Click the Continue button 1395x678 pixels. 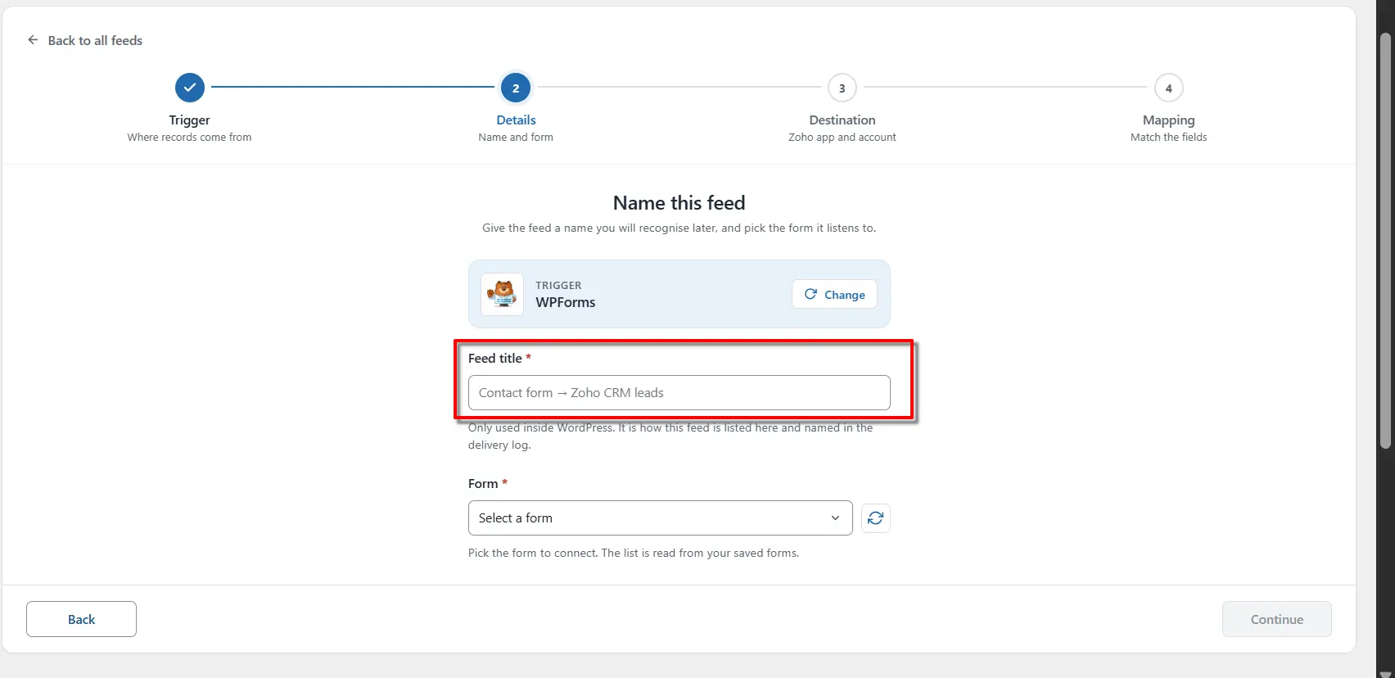click(1276, 619)
